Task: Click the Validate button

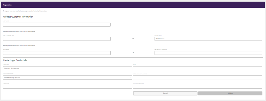Action: coord(230,93)
